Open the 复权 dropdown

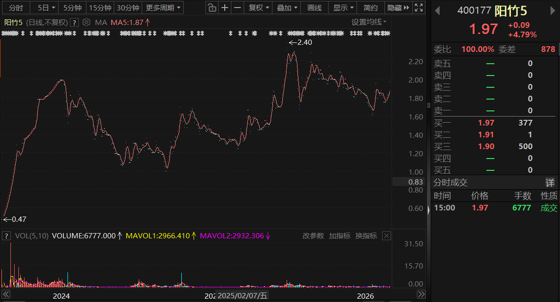click(x=259, y=8)
